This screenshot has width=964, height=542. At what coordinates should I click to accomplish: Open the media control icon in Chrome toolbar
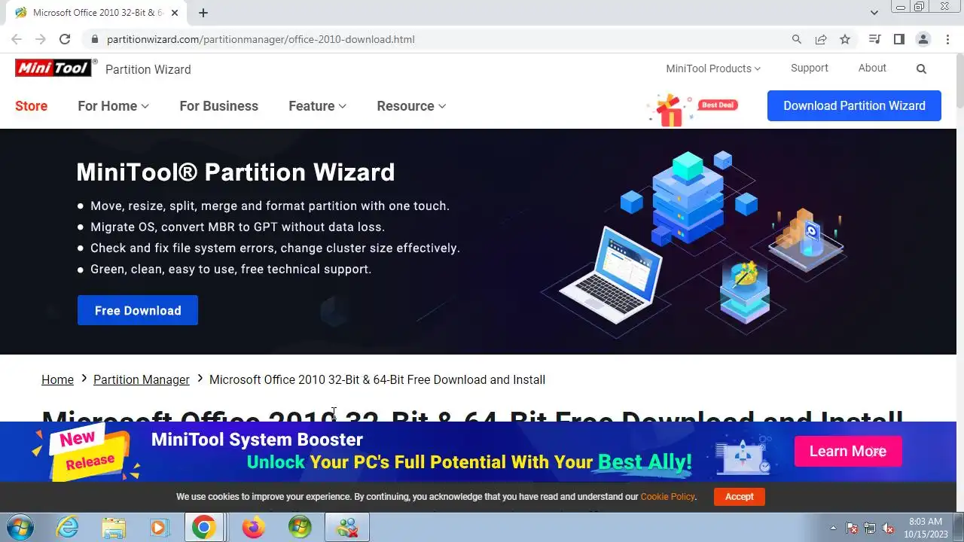tap(874, 39)
